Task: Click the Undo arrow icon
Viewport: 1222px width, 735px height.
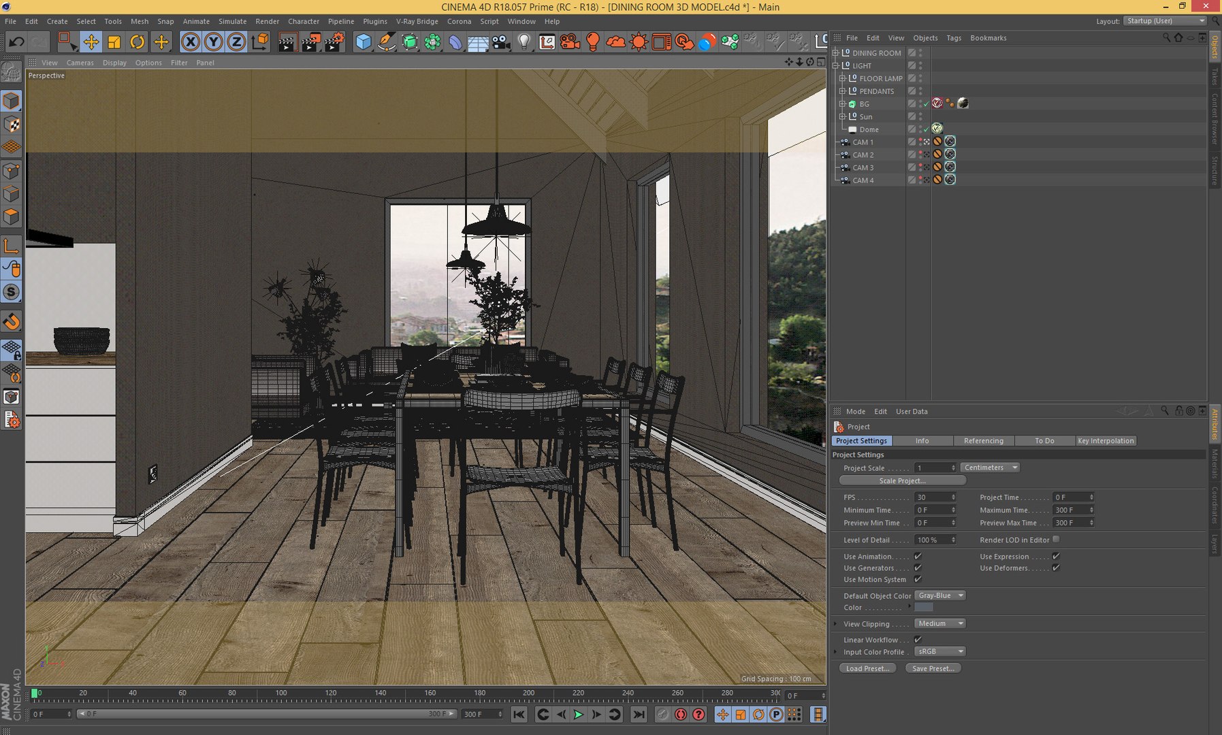Action: click(x=16, y=42)
